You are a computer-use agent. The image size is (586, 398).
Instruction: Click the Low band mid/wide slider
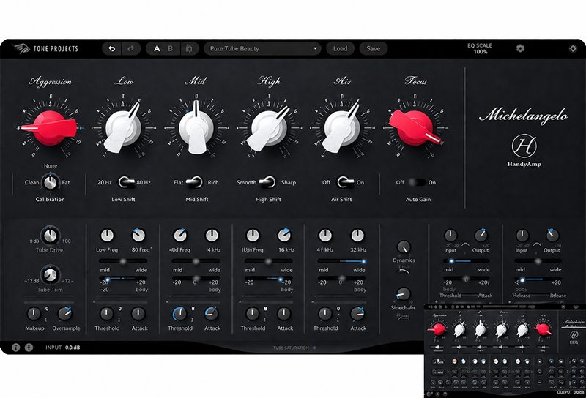(123, 261)
